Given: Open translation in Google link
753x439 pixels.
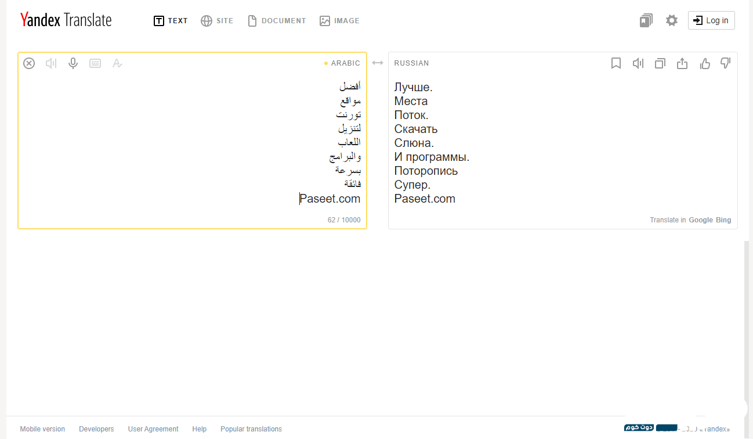Looking at the screenshot, I should tap(700, 220).
